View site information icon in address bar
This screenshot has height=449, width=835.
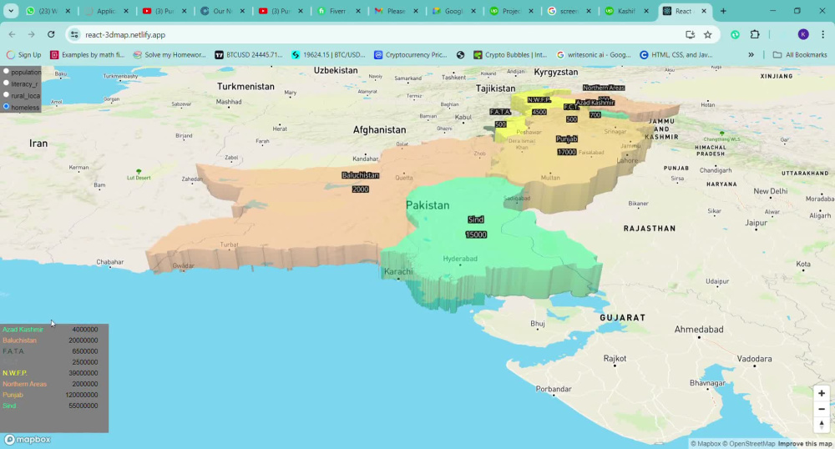pyautogui.click(x=74, y=34)
